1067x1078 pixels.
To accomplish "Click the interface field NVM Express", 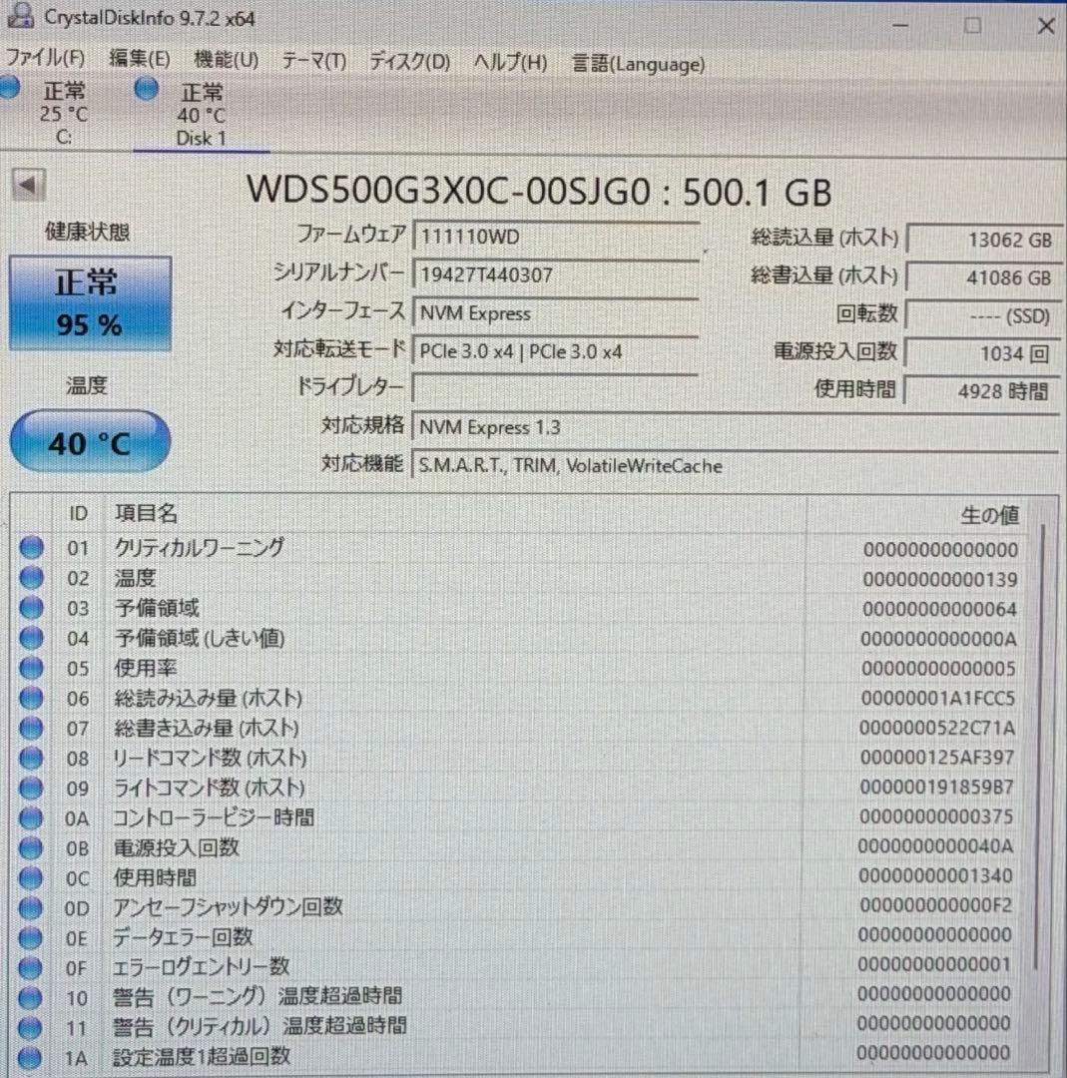I will (556, 313).
